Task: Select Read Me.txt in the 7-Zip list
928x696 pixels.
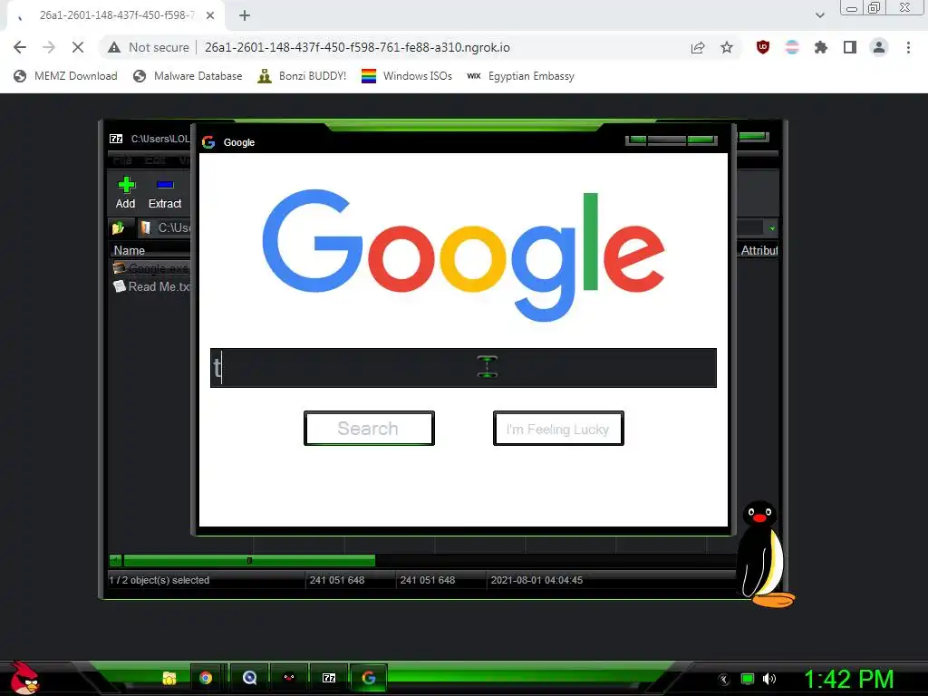Action: 151,286
